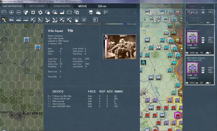The width and height of the screenshot is (217, 131).
Task: Select the air recon plane mode icon
Action: [x=33, y=20]
